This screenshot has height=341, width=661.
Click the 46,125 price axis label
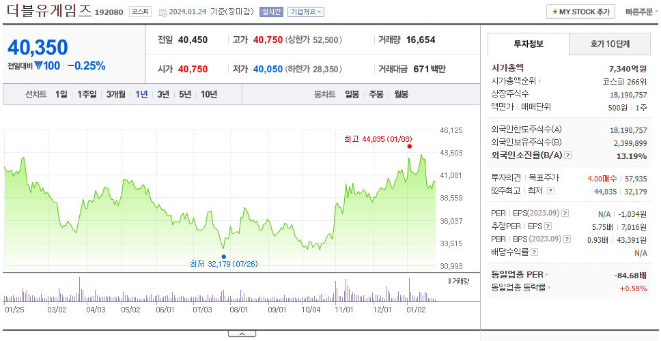click(x=451, y=130)
